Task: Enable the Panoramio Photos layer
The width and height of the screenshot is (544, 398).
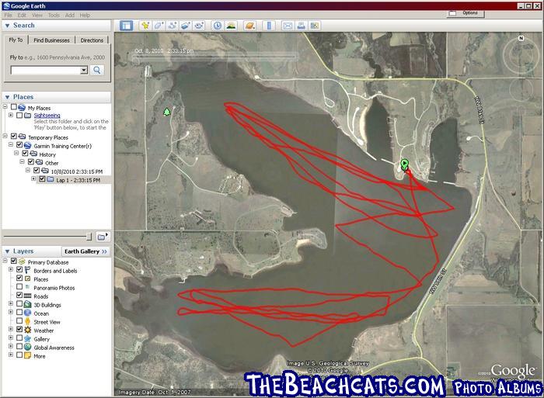Action: (x=19, y=287)
